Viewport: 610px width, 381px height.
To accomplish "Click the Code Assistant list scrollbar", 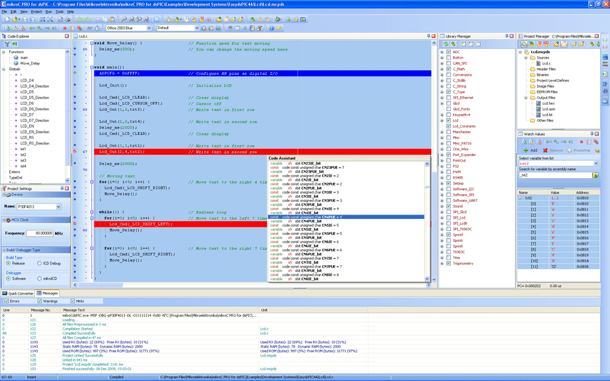I will tap(427, 221).
